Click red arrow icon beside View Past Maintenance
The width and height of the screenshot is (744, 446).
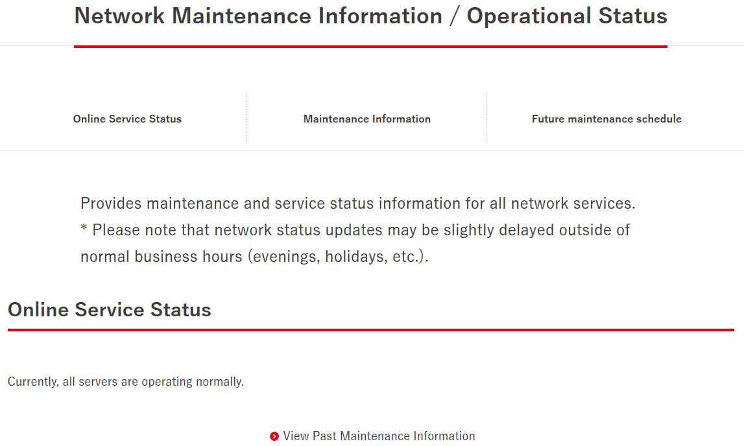coord(274,436)
